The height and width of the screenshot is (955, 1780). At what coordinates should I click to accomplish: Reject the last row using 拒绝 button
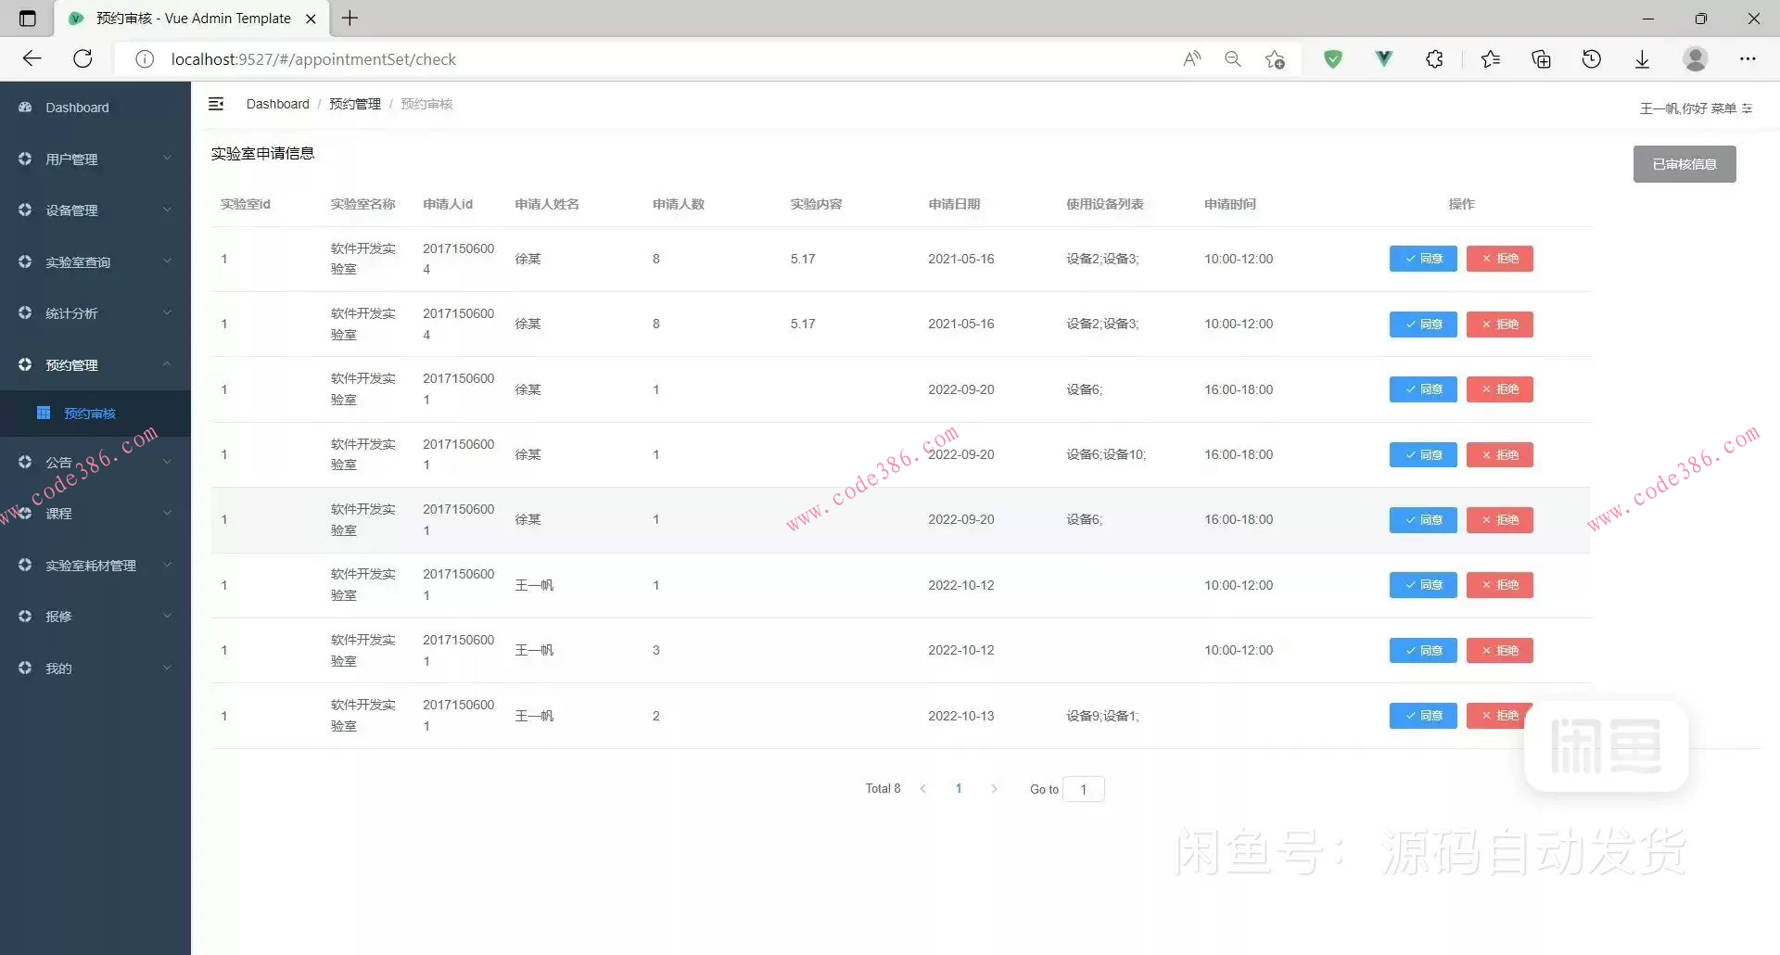coord(1499,715)
